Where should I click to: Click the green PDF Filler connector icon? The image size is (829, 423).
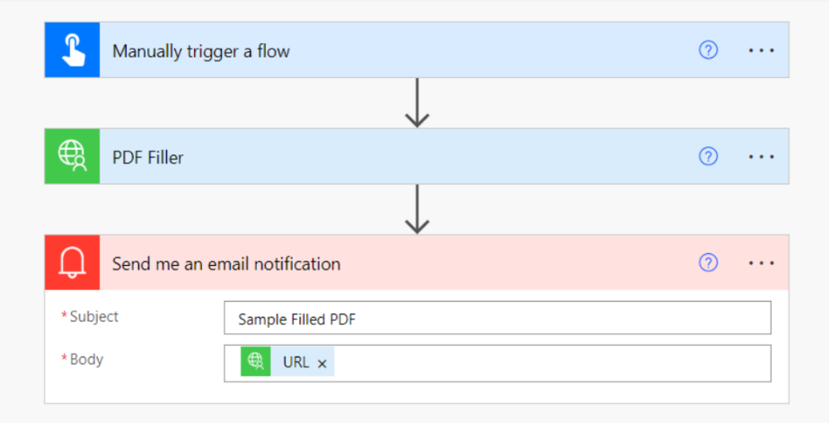click(72, 156)
